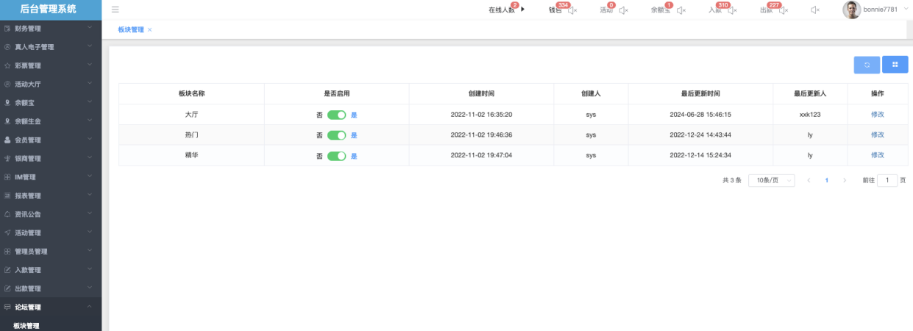The image size is (913, 331).
Task: Open the 10条/页 page size dropdown
Action: pos(771,180)
